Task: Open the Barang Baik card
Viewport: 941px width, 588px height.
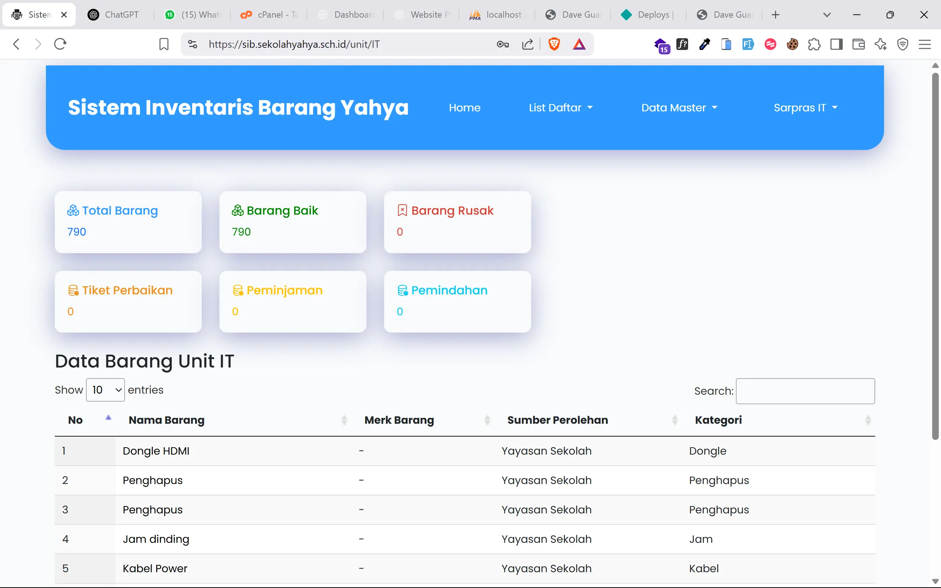Action: pyautogui.click(x=293, y=222)
